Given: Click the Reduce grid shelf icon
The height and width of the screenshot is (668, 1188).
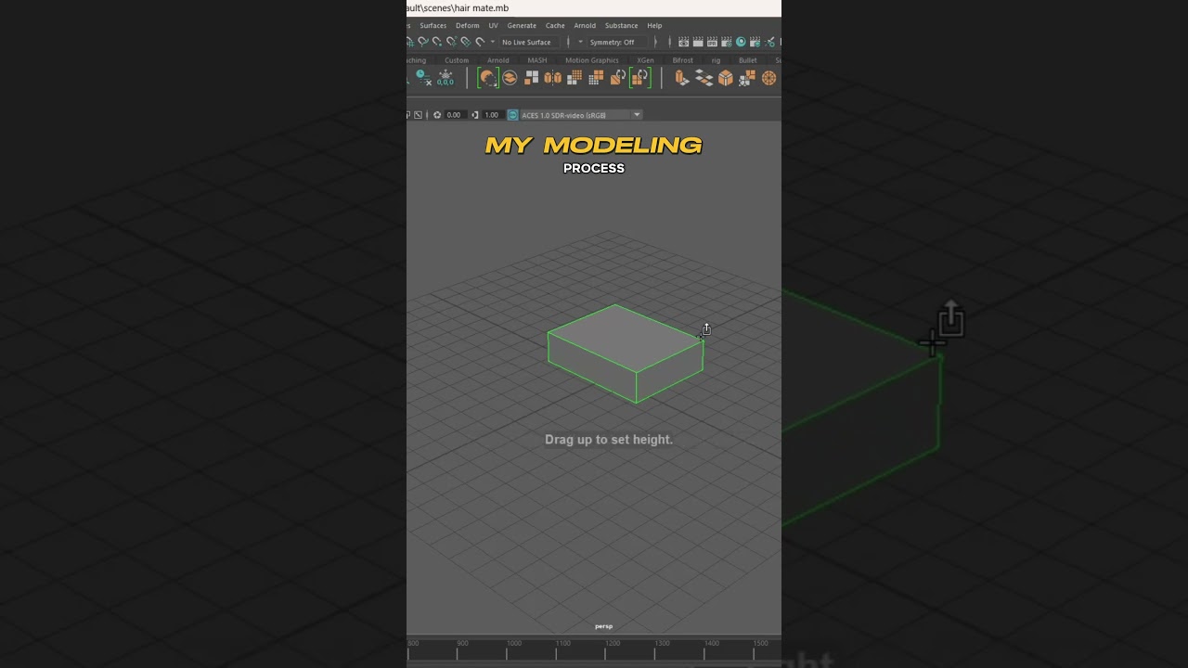Looking at the screenshot, I should pos(596,77).
